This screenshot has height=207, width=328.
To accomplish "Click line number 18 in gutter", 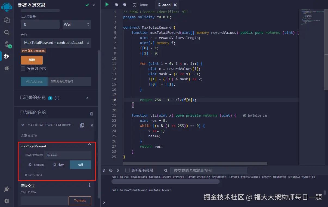I will coord(114,100).
